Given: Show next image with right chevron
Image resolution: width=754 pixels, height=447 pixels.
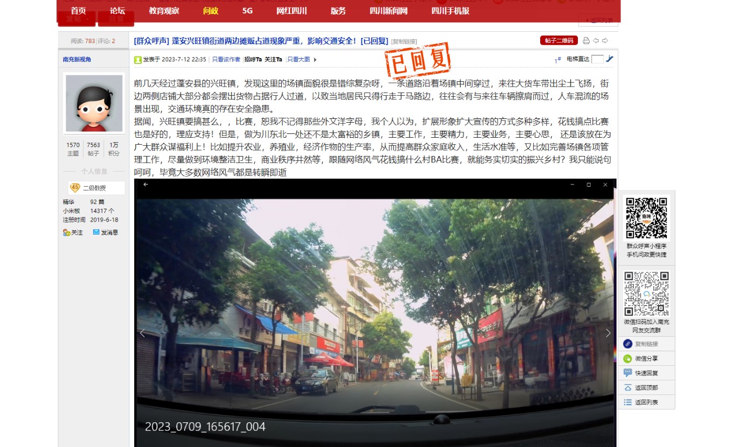Looking at the screenshot, I should click(x=608, y=333).
